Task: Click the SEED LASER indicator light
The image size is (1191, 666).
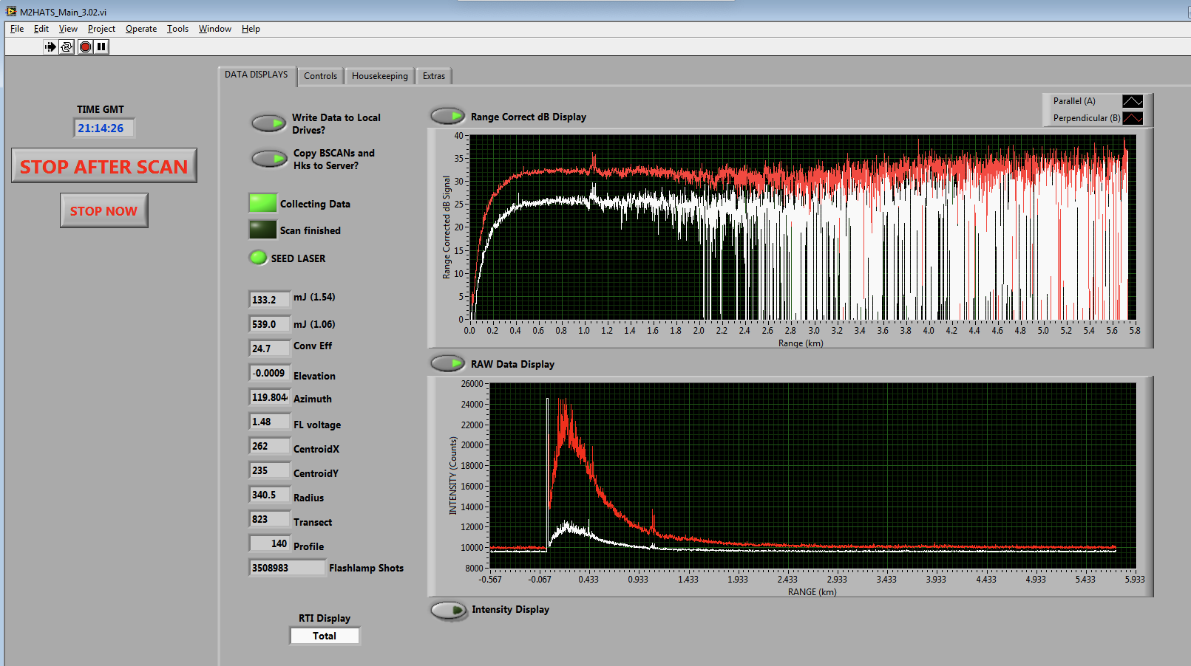Action: [x=257, y=258]
